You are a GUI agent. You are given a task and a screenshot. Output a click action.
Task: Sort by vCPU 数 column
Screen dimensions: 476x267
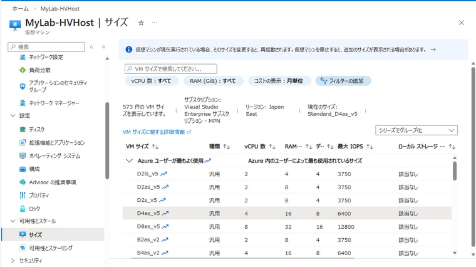260,147
